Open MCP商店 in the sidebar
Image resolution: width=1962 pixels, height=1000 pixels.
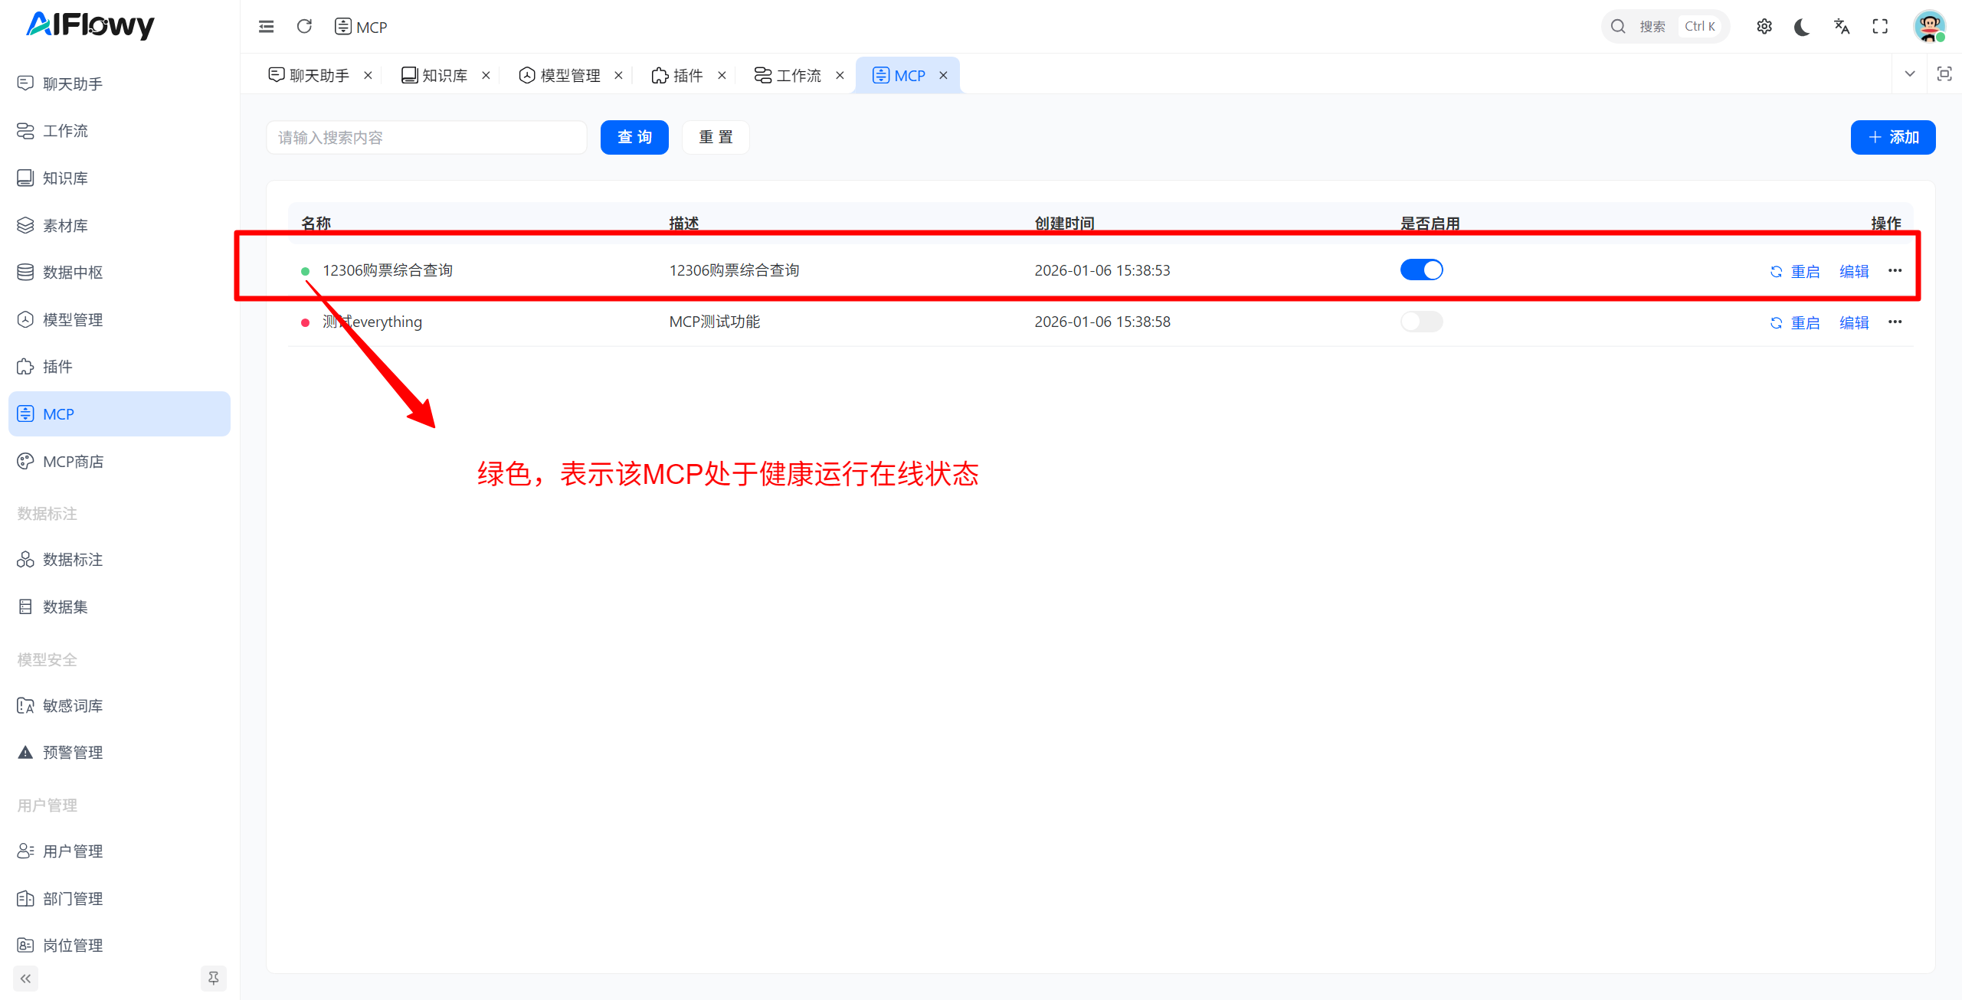73,461
